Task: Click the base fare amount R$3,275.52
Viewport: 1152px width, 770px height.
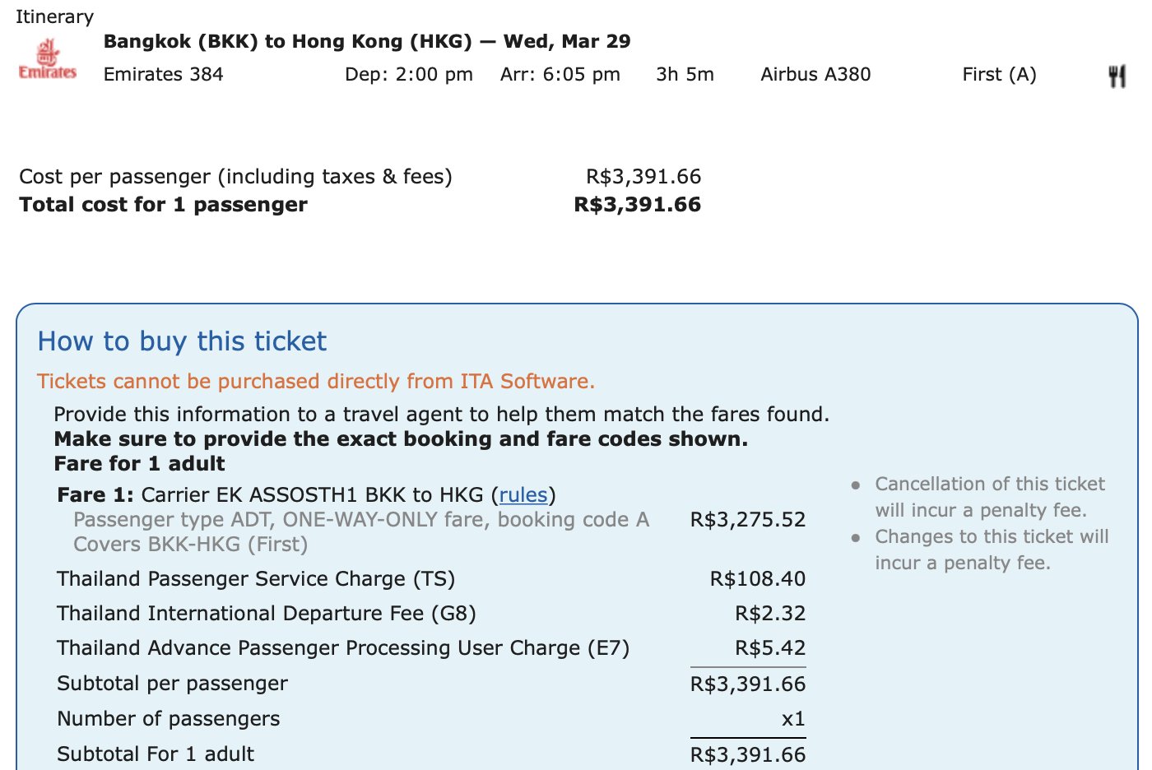Action: click(748, 519)
